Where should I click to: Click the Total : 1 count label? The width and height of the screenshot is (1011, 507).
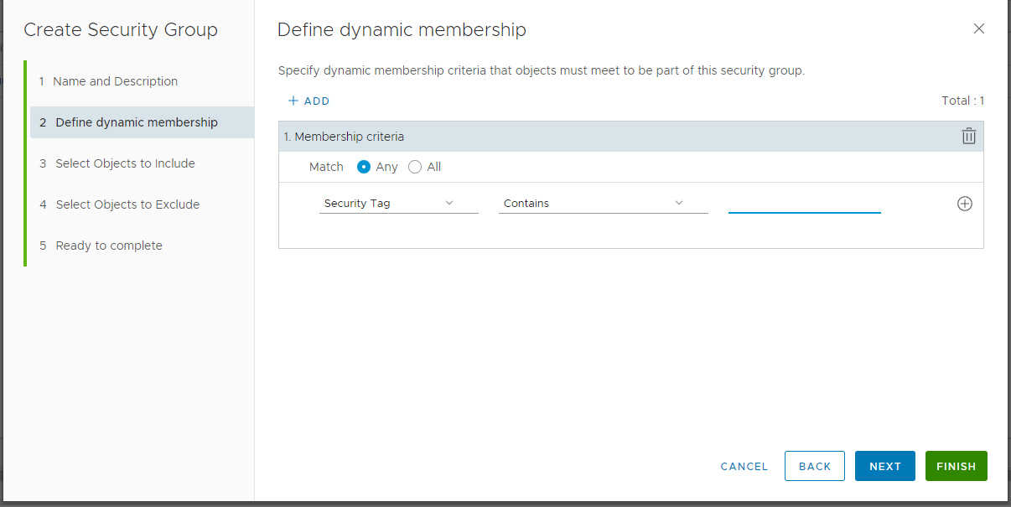tap(962, 101)
